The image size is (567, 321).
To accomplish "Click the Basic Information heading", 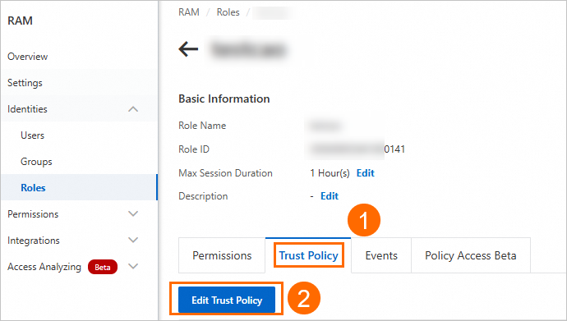I will click(x=224, y=99).
